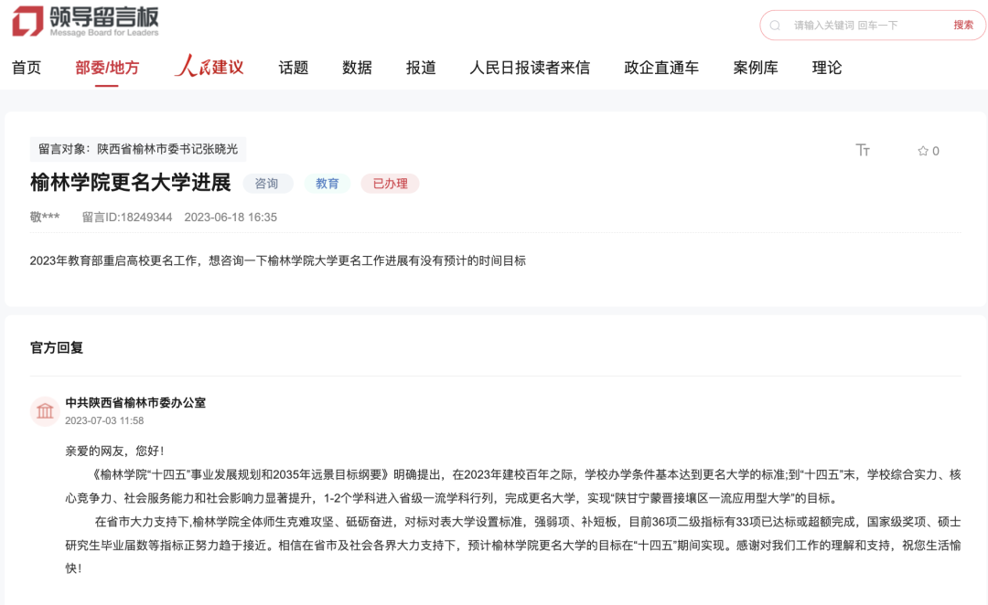Click the 已办理 status badge
The width and height of the screenshot is (988, 605).
click(390, 183)
